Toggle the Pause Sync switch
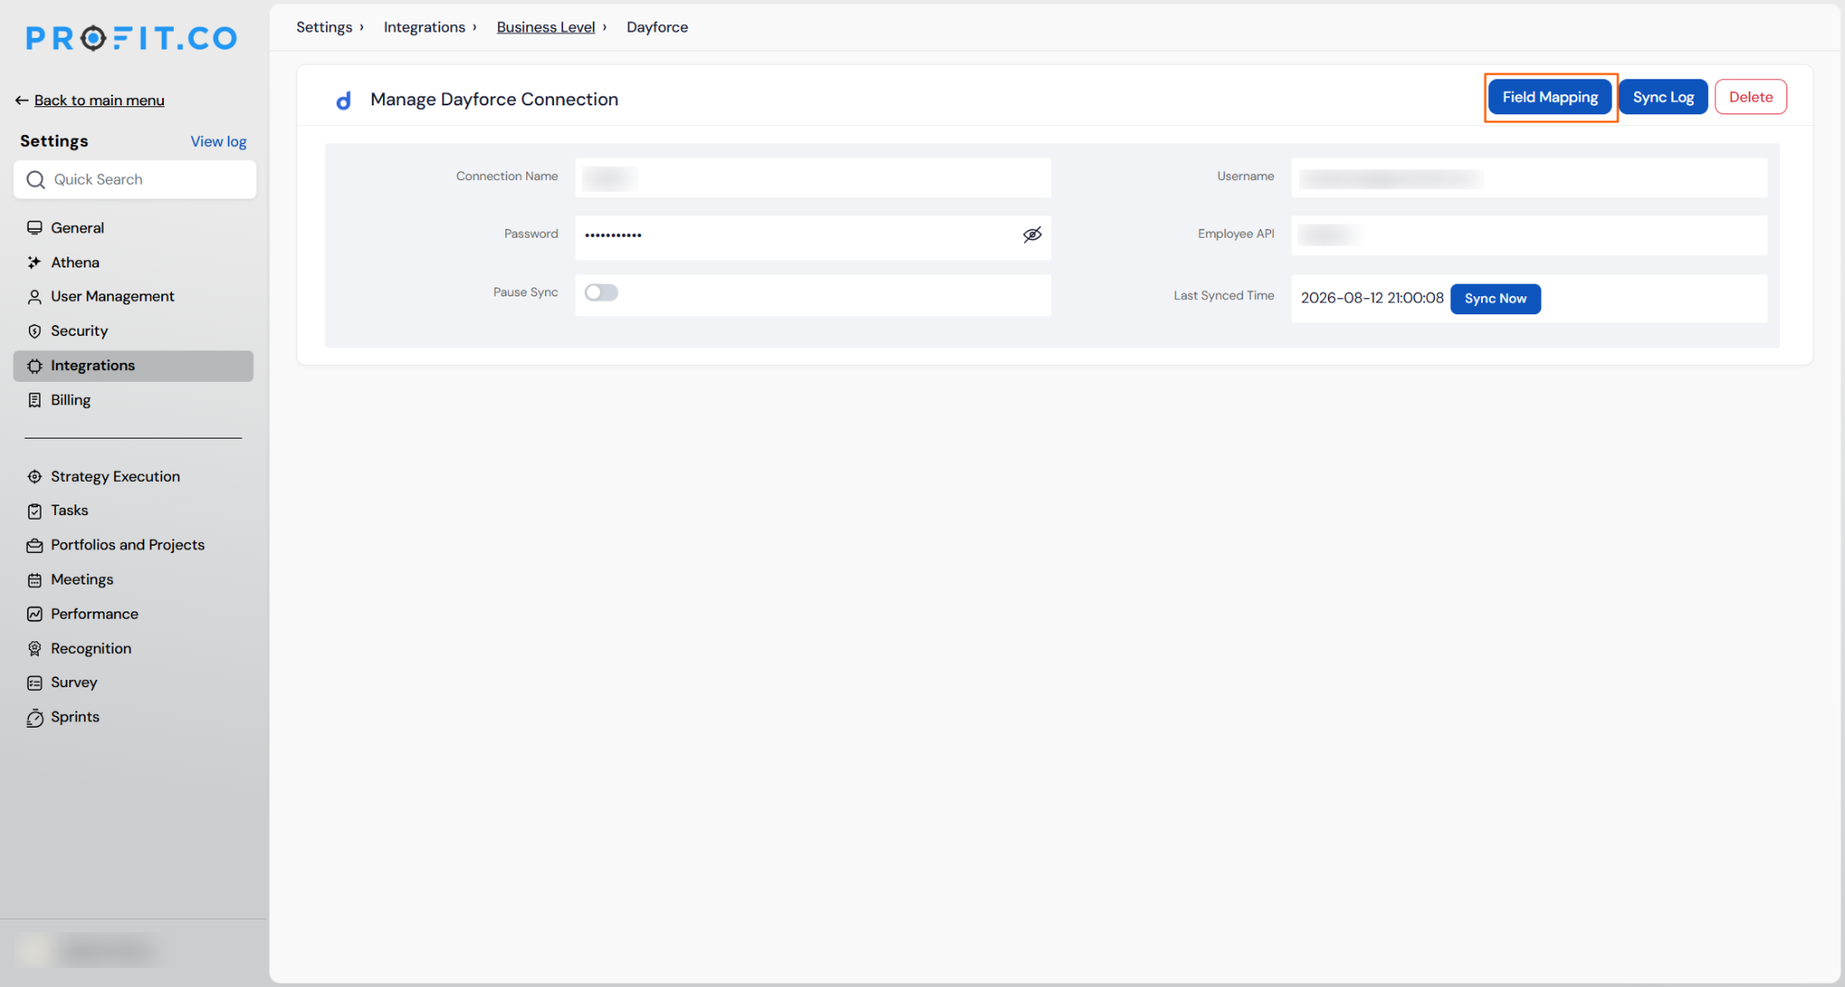 601,293
